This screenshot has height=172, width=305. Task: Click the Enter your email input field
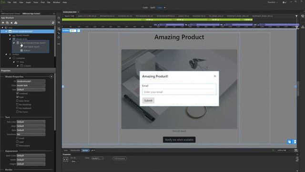pos(179,92)
